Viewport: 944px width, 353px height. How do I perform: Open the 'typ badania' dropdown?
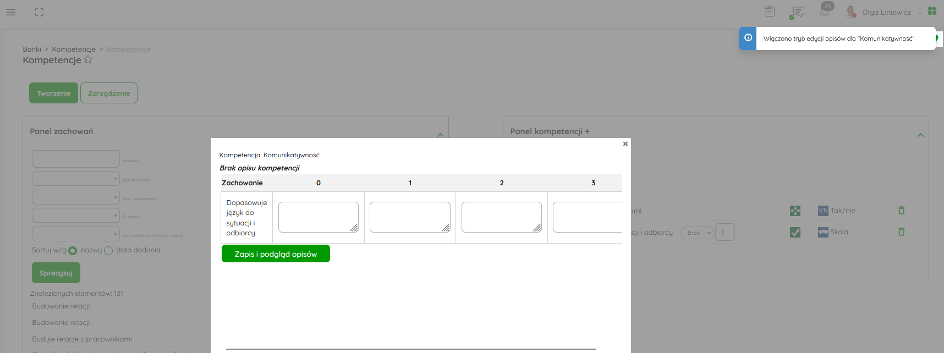pos(76,179)
